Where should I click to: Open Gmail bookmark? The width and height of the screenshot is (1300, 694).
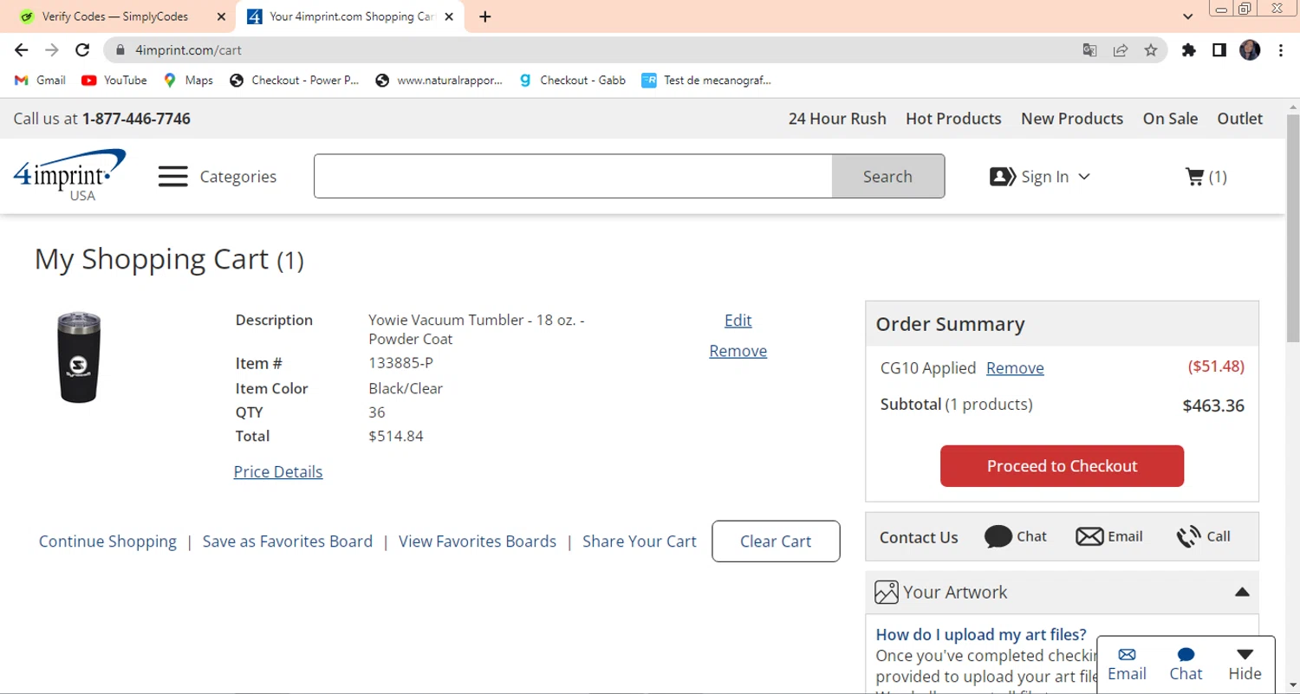pyautogui.click(x=40, y=80)
